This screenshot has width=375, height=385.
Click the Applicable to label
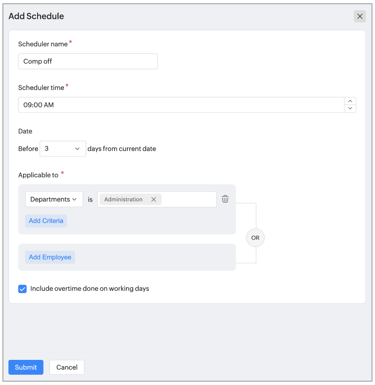(x=38, y=175)
